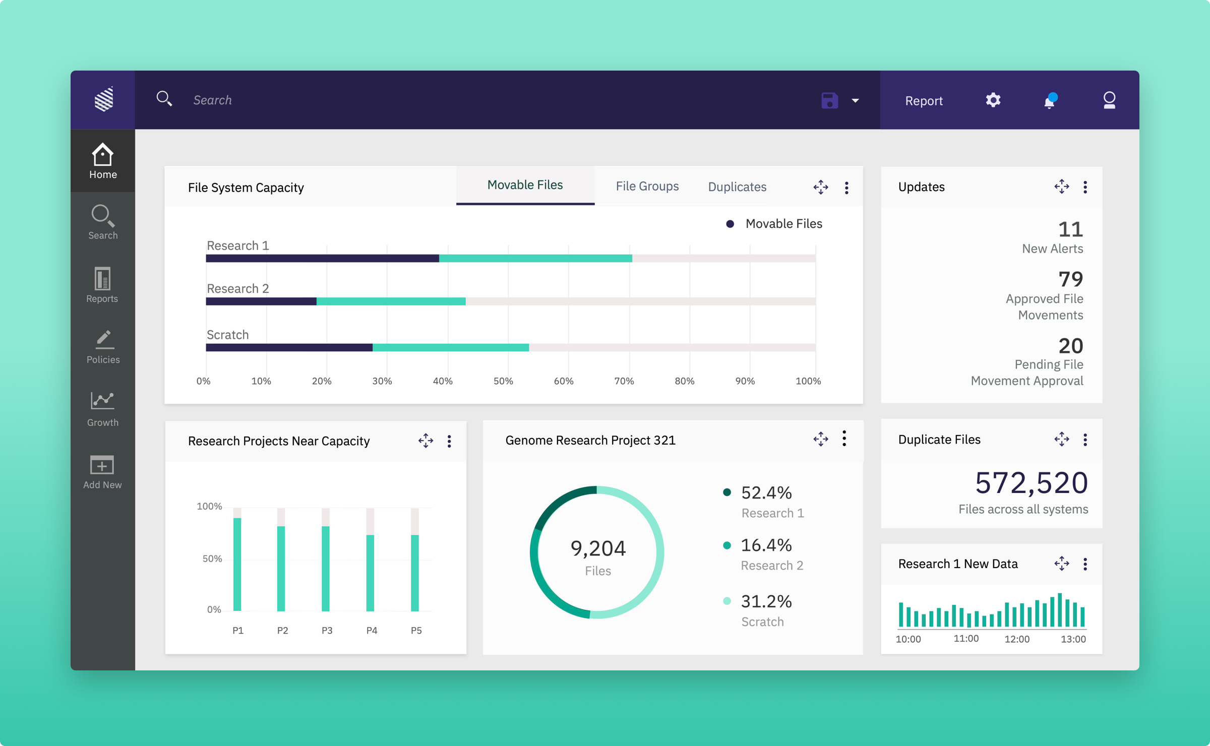Switch to File Groups tab

[x=647, y=186]
